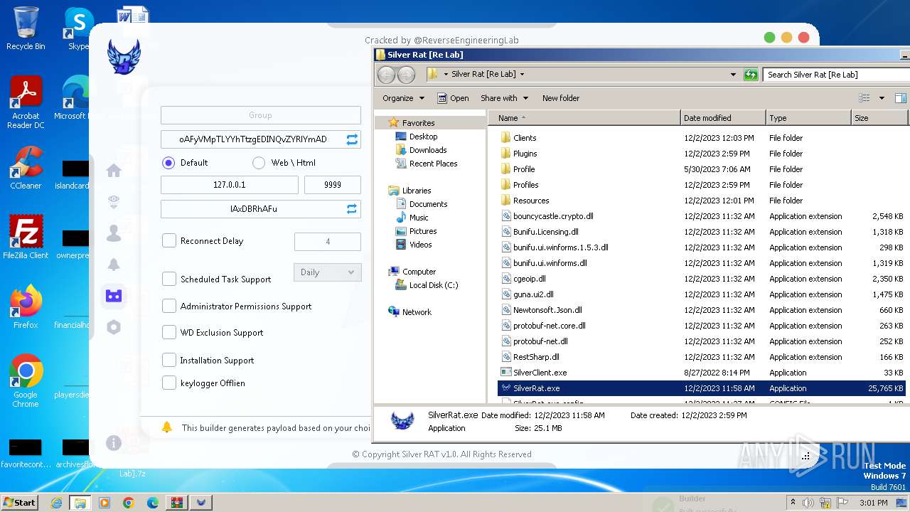Viewport: 910px width, 512px height.
Task: Select Desktop in Favorites
Action: (423, 137)
